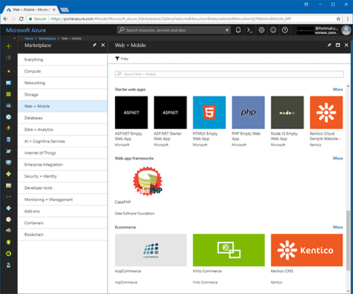The width and height of the screenshot is (353, 294).
Task: Select Networking category
Action: (63, 82)
